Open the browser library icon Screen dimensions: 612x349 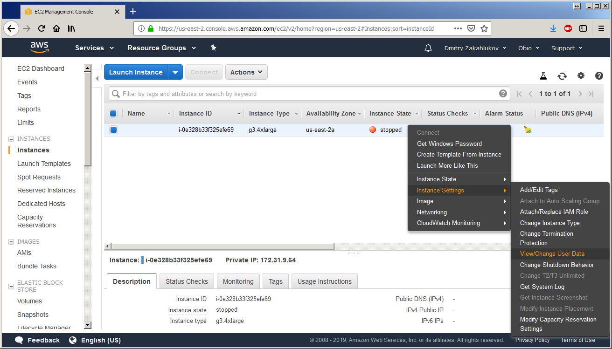click(71, 28)
